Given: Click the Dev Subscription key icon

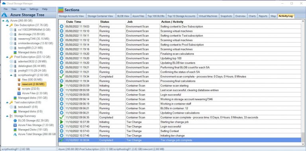Looking at the screenshot, I should coord(11,25).
